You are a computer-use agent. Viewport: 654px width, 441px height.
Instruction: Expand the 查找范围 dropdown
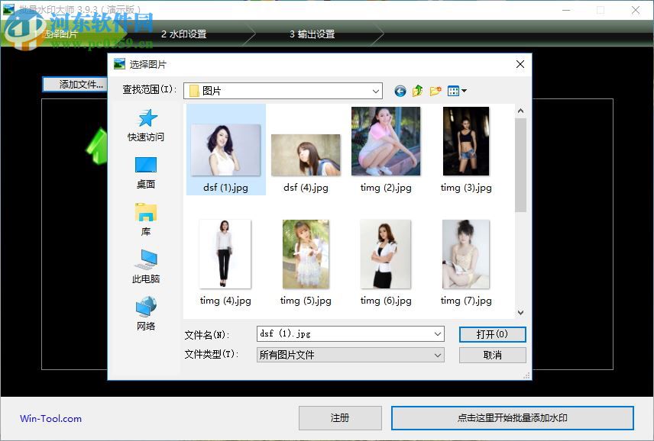click(x=375, y=91)
